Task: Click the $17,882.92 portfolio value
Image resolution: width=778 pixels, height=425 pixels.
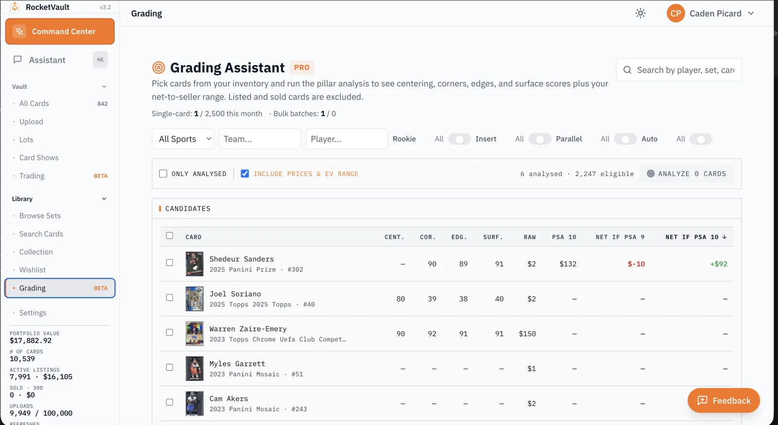Action: pos(31,341)
